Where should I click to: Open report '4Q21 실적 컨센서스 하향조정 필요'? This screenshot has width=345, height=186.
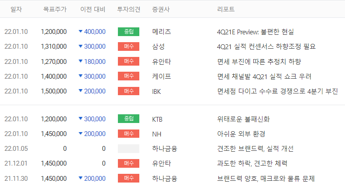point(266,46)
